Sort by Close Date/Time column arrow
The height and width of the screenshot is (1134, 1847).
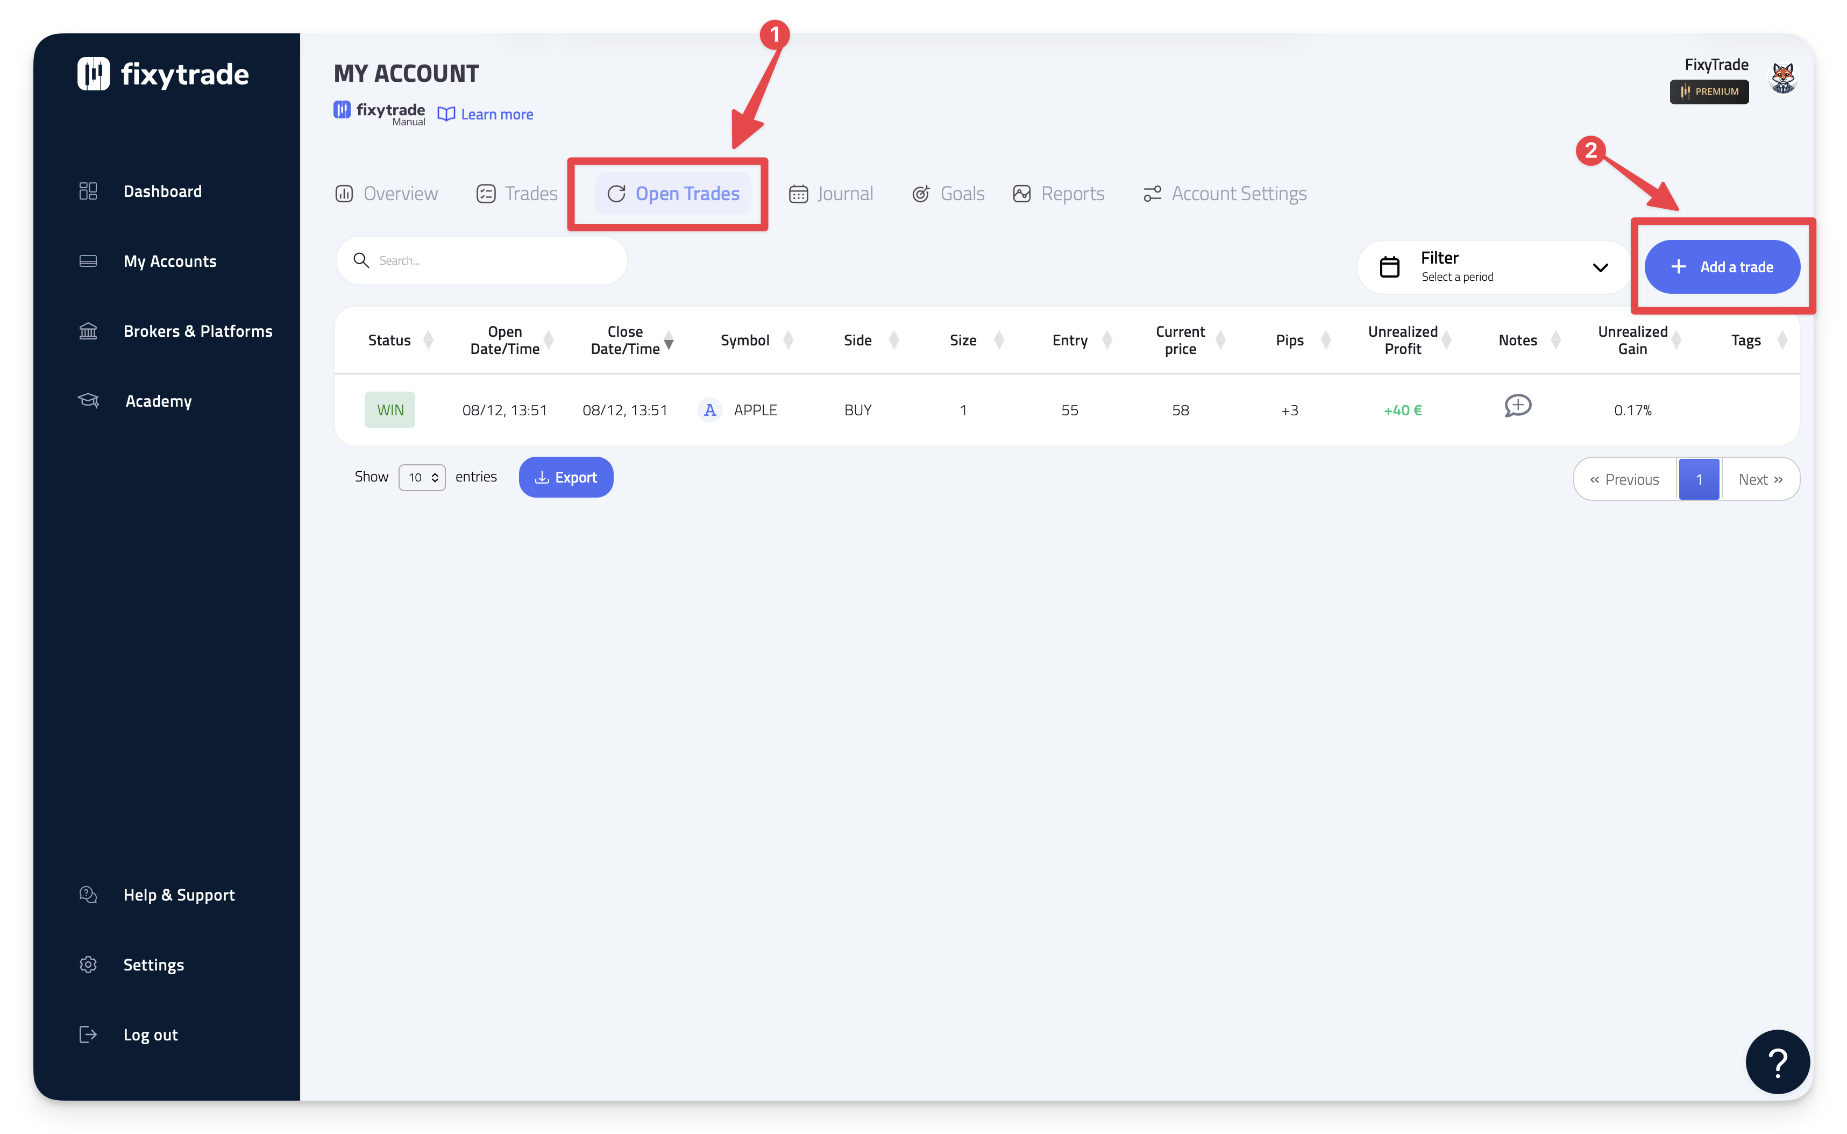click(x=668, y=341)
